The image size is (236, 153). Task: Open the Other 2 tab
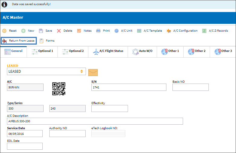tap(197, 52)
